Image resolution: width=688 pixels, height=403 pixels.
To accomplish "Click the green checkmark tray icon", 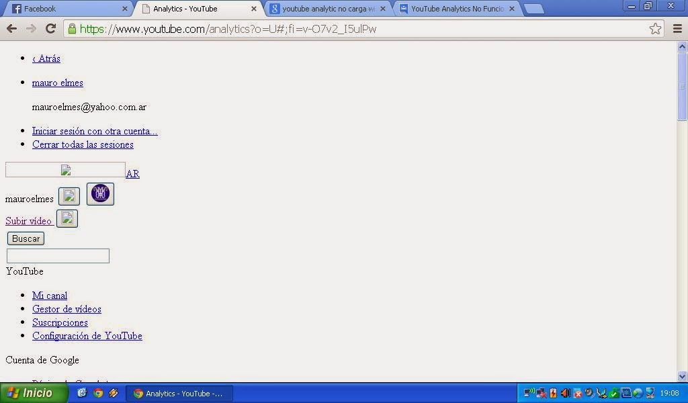I will 614,393.
